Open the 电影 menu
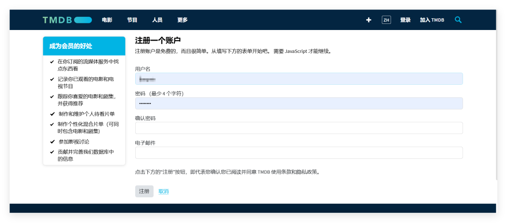This screenshot has width=507, height=223. [x=107, y=20]
